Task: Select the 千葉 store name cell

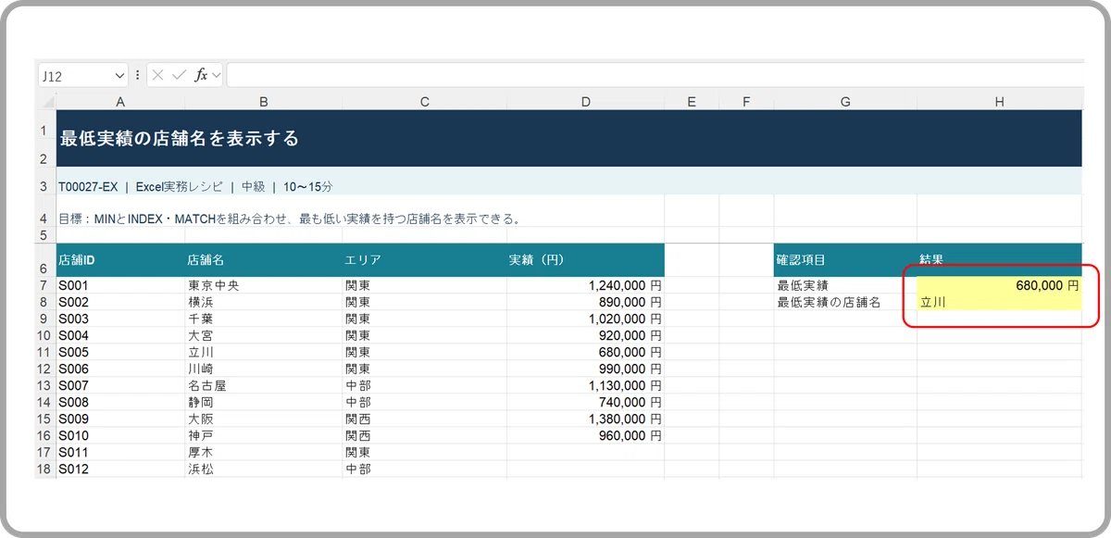Action: pos(263,319)
